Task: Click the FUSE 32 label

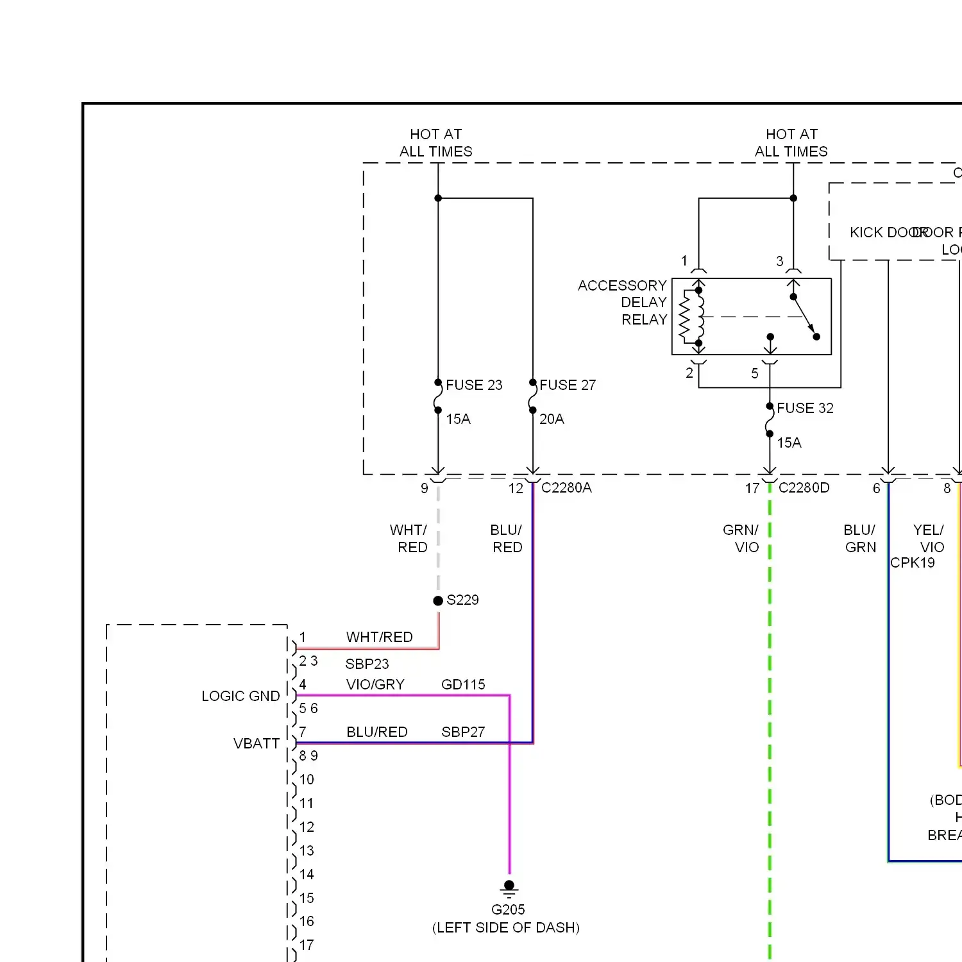Action: [805, 408]
